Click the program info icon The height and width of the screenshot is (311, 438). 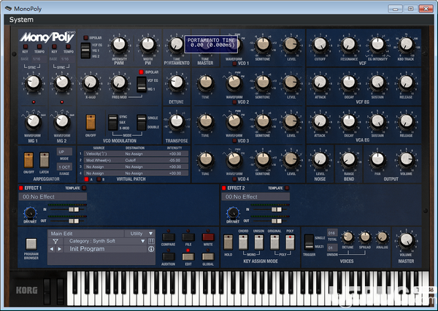[x=151, y=249]
